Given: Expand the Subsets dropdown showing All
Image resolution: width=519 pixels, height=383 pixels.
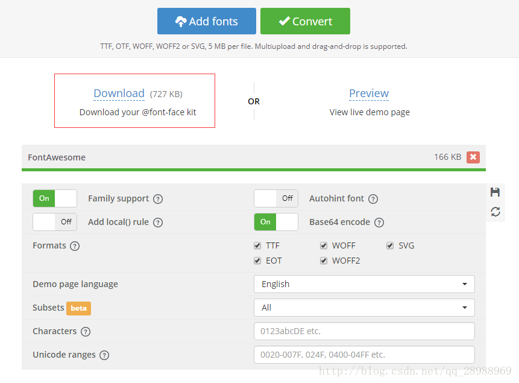Looking at the screenshot, I should (364, 308).
